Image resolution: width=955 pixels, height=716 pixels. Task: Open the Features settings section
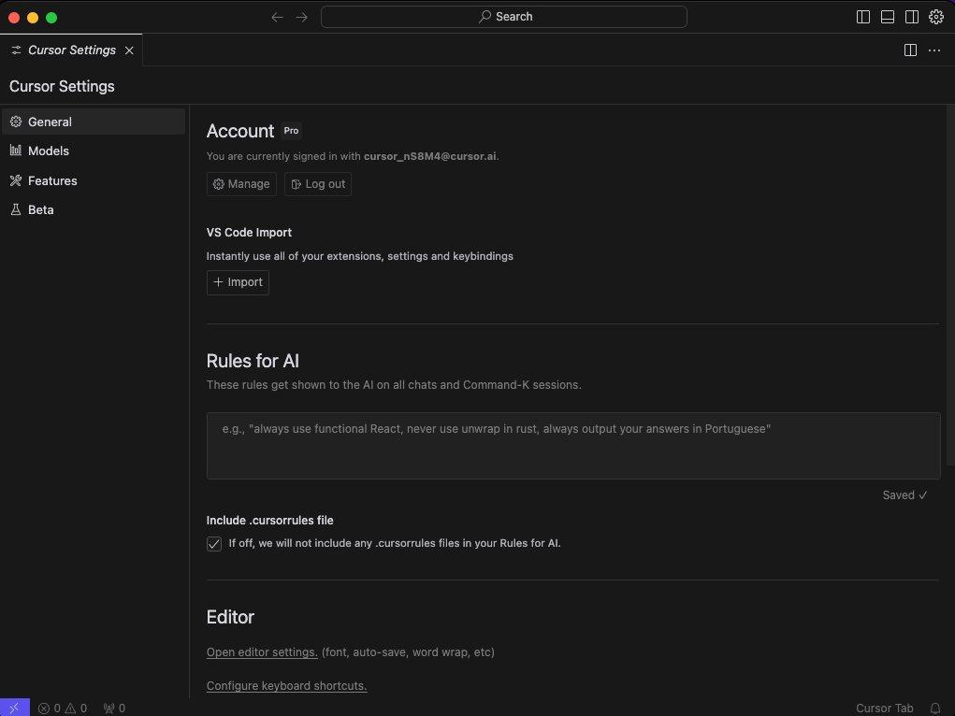pyautogui.click(x=52, y=180)
